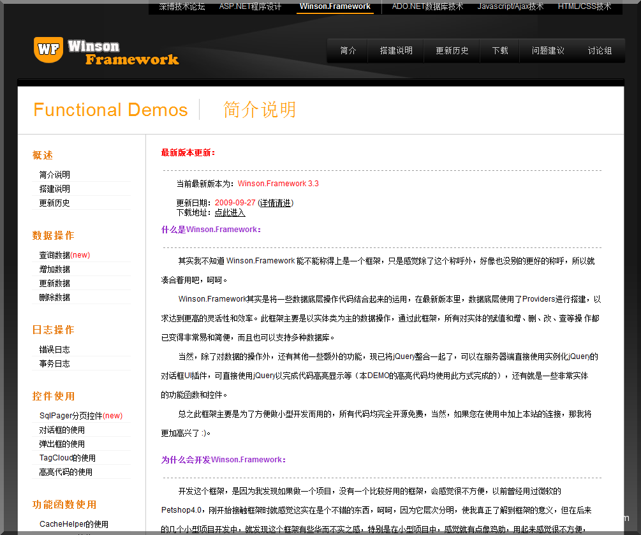This screenshot has width=641, height=535.
Task: Select 错误日志 in the sidebar
Action: click(55, 349)
